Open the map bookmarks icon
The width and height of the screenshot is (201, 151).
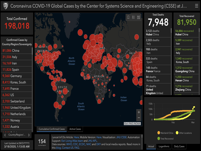pos(128,17)
